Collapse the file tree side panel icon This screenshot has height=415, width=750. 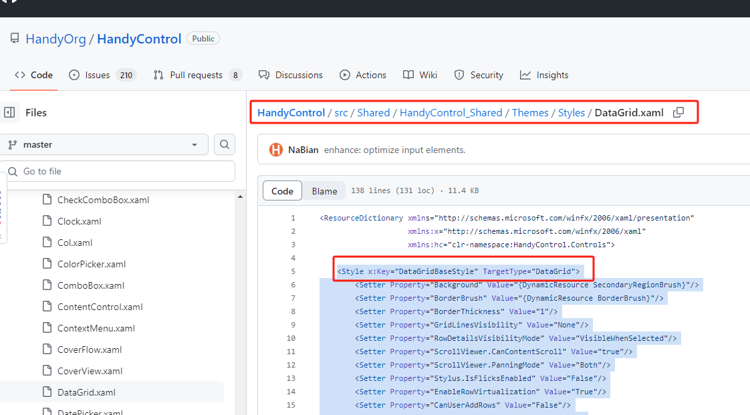coord(9,112)
